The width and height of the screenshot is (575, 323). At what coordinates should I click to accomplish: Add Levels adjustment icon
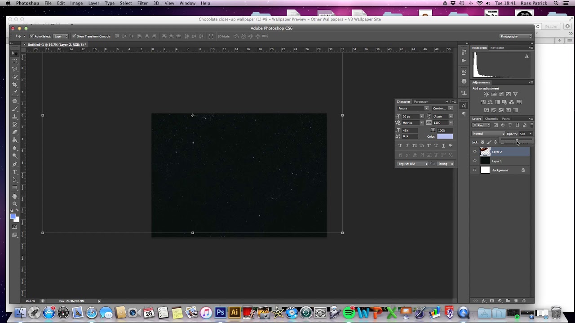(x=494, y=94)
